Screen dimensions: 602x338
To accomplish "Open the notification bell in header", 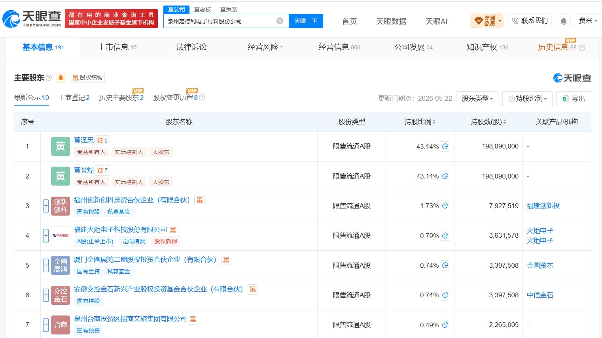I will click(x=564, y=21).
